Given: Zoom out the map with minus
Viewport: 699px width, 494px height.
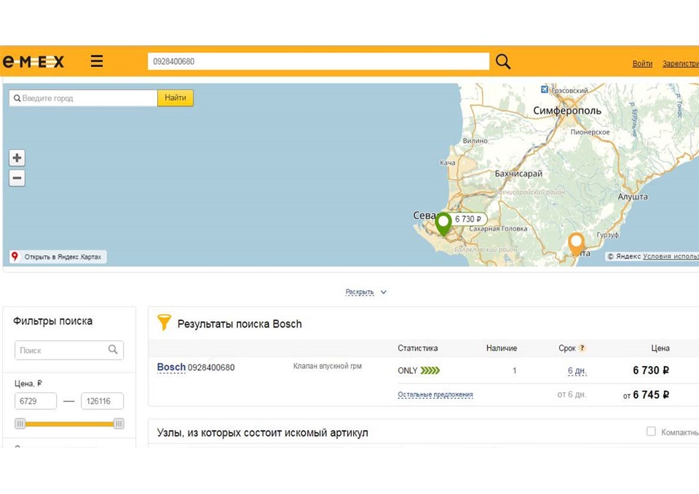Looking at the screenshot, I should (17, 178).
